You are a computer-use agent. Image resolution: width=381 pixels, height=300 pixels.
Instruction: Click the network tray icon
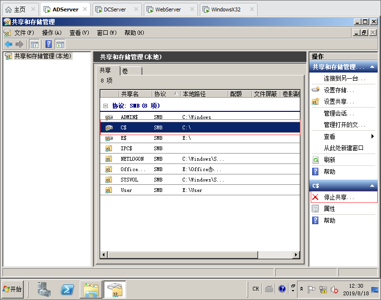pos(323,289)
